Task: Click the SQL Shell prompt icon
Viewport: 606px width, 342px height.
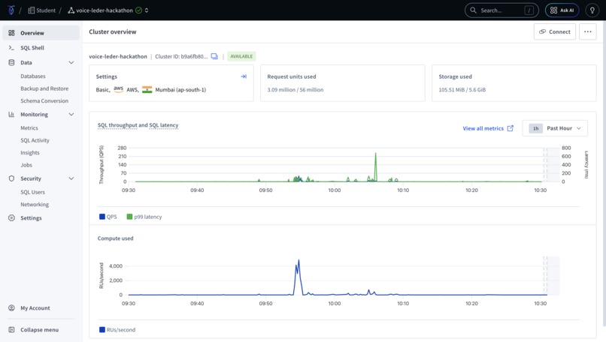Action: tap(11, 48)
